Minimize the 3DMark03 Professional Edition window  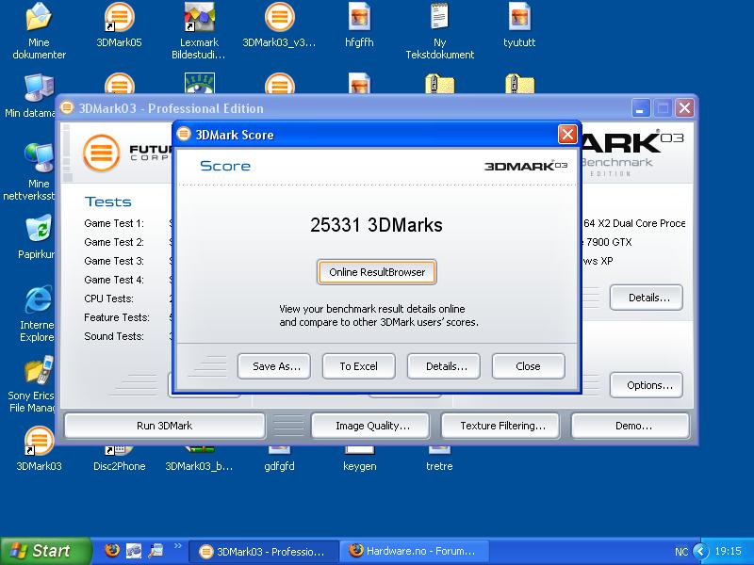click(641, 108)
